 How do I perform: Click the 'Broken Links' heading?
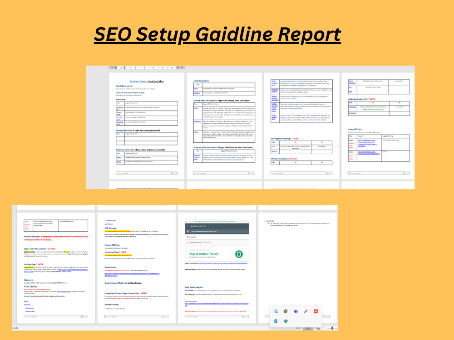(110, 267)
